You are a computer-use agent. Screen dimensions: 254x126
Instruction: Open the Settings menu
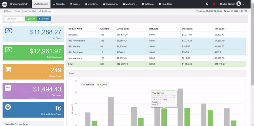pyautogui.click(x=148, y=4)
